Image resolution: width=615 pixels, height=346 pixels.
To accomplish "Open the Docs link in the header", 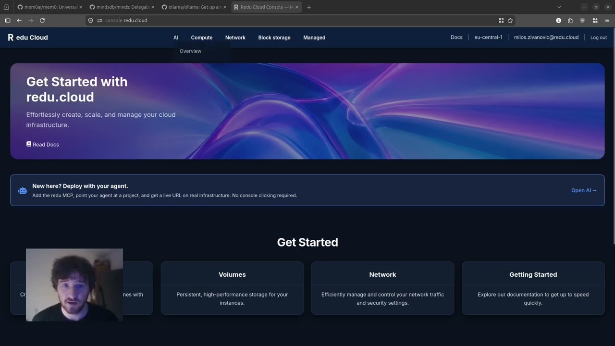I will (456, 37).
